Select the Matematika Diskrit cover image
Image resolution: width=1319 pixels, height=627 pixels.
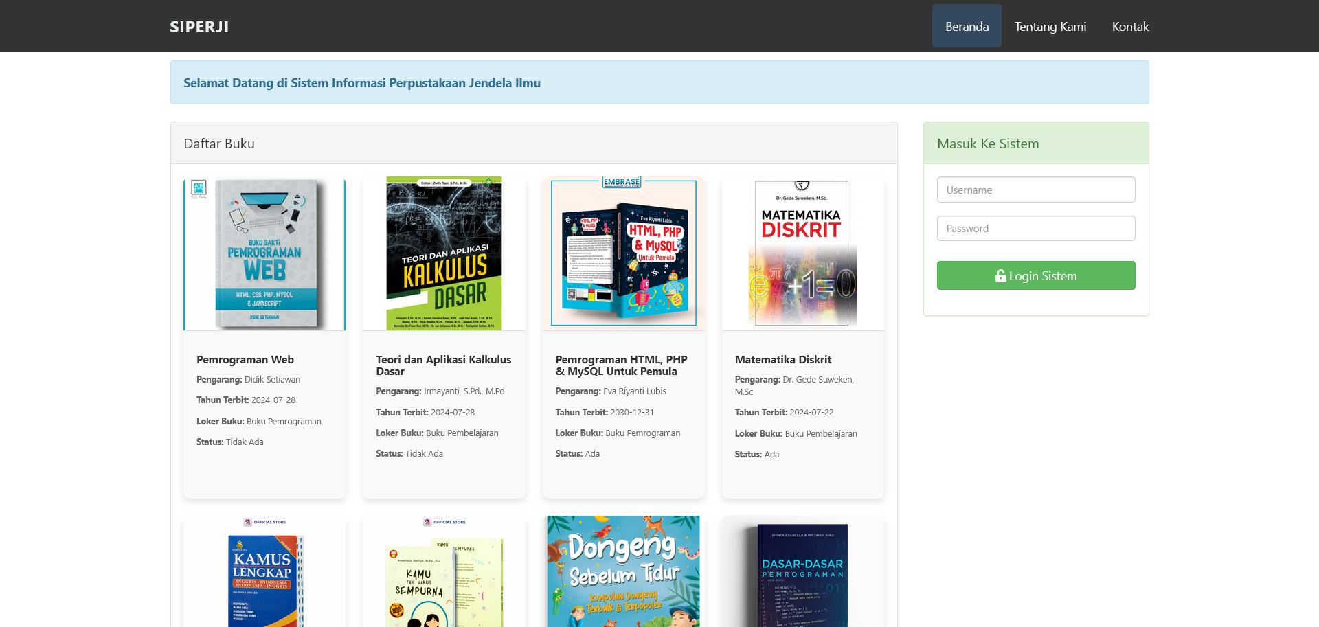tap(802, 253)
